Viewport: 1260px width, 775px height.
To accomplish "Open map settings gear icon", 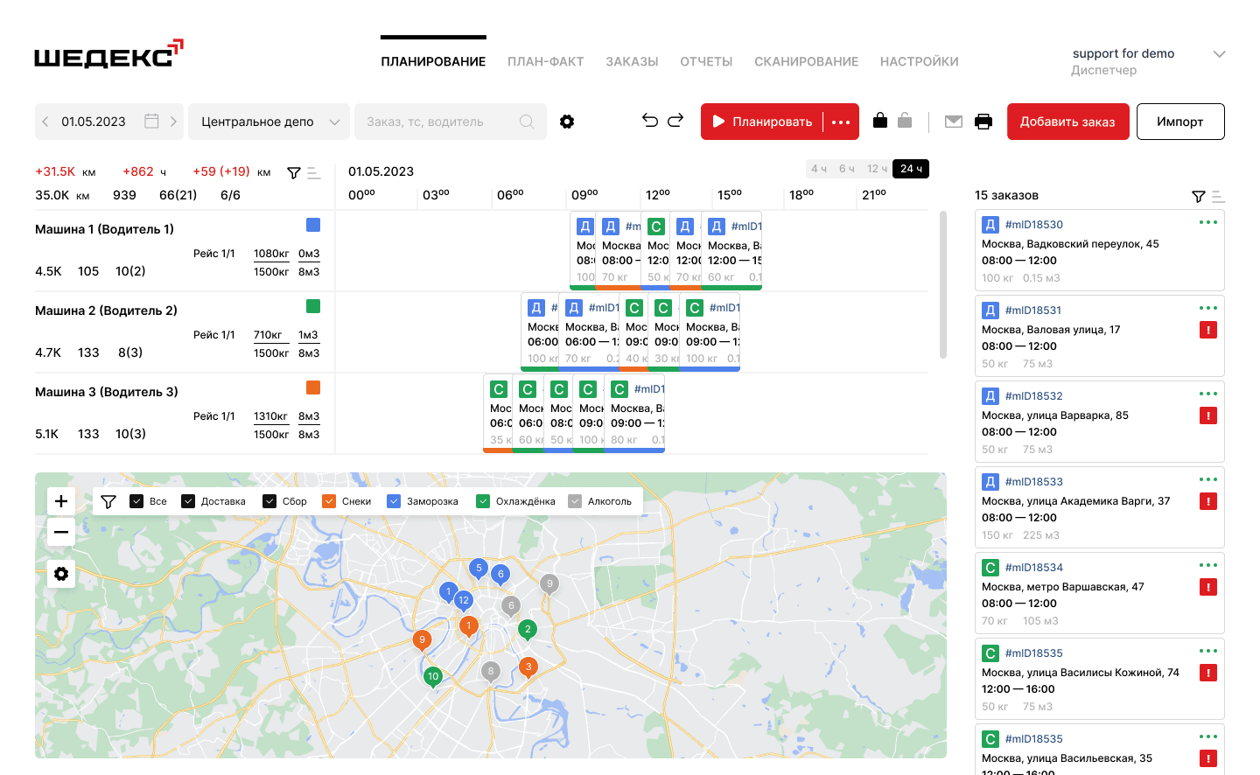I will click(x=61, y=574).
